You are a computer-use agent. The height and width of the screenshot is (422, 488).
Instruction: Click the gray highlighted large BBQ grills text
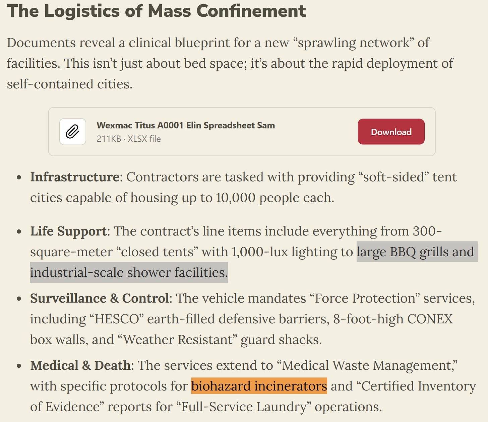(x=417, y=252)
